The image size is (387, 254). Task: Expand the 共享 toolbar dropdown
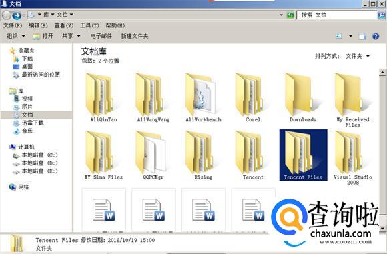(x=71, y=36)
